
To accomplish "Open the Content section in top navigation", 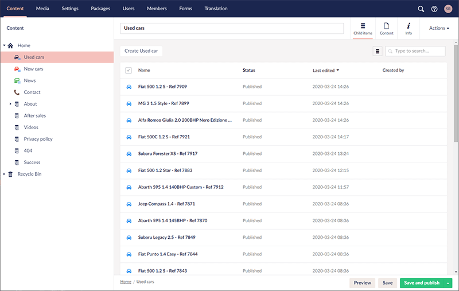I will 15,9.
